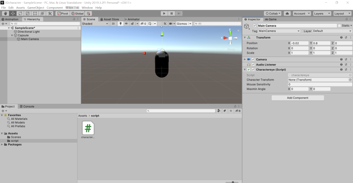Switch to the Animator tab

click(x=132, y=19)
